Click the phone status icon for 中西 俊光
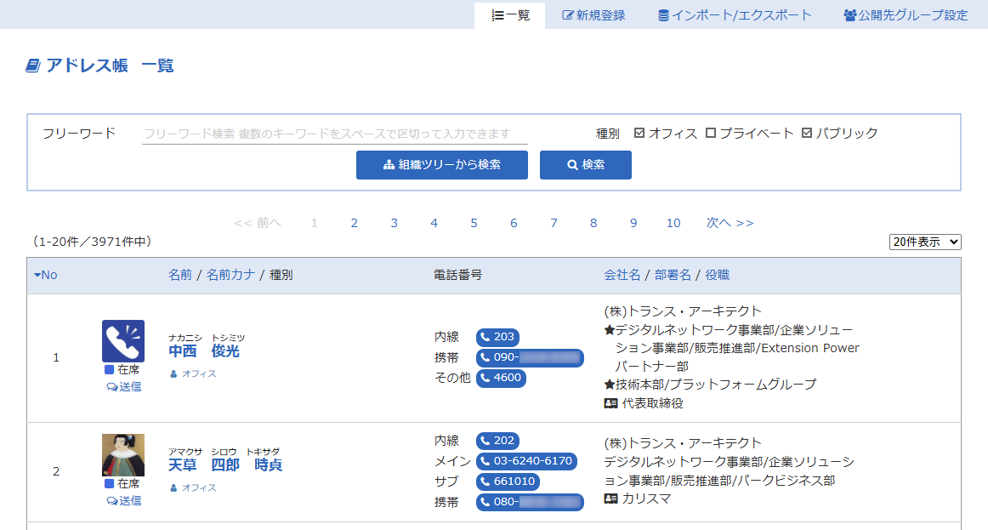Viewport: 988px width, 530px height. 122,340
